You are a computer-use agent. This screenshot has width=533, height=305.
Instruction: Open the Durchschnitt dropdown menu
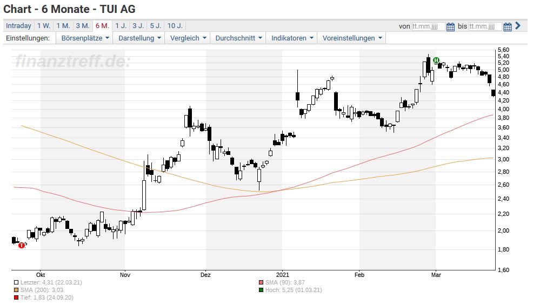pos(238,38)
